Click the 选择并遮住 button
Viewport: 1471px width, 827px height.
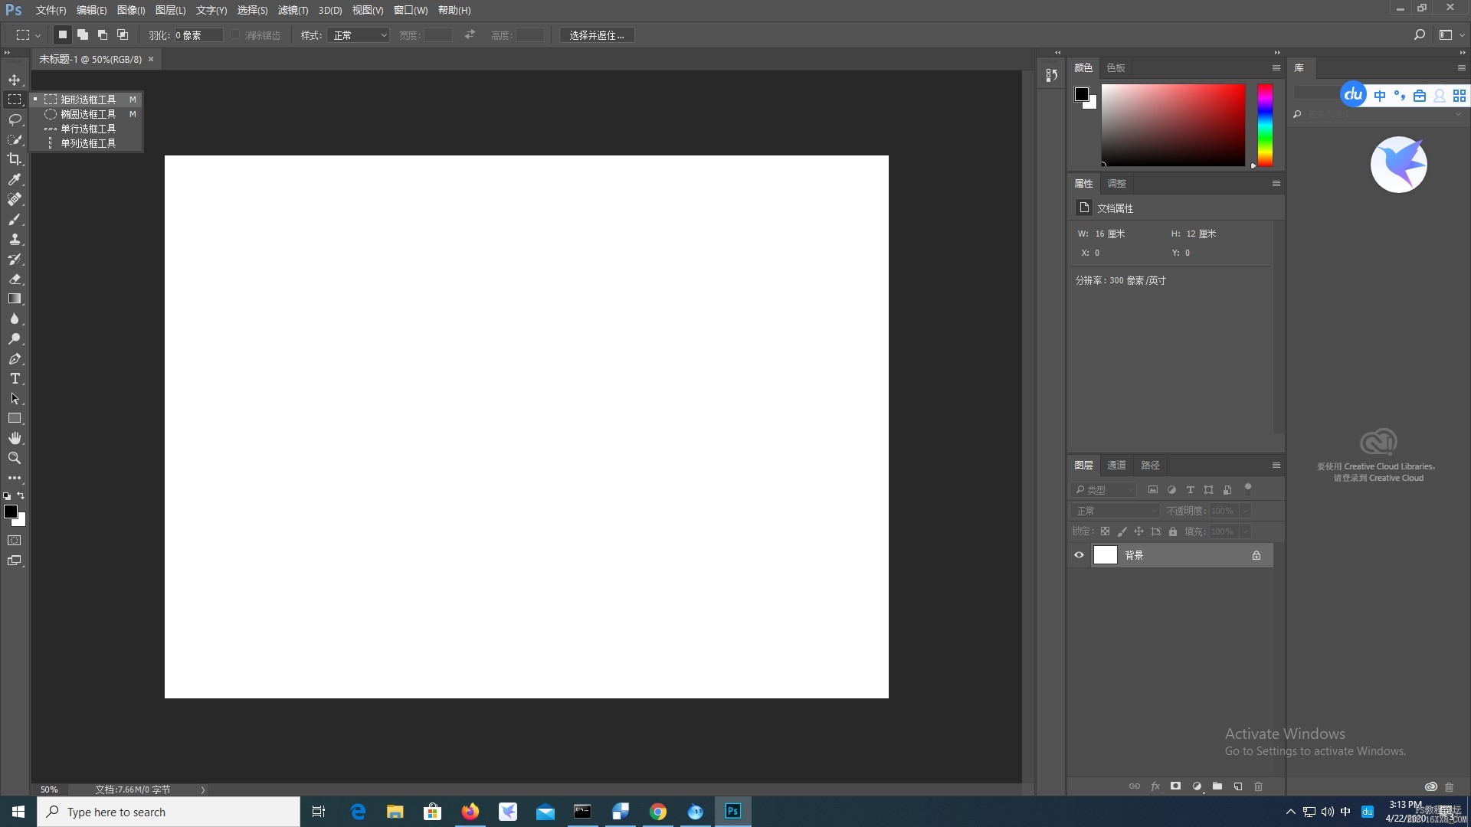[x=597, y=35]
